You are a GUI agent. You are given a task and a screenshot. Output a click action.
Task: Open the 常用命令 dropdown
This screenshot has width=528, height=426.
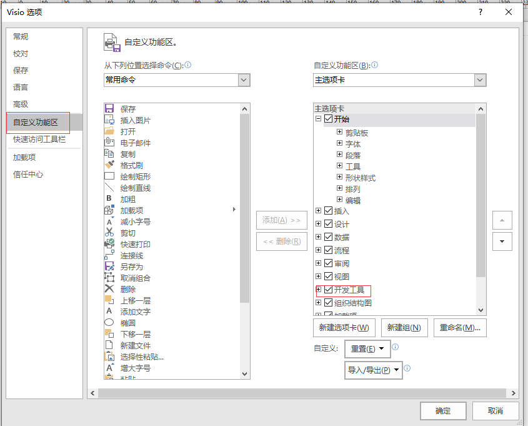click(244, 80)
